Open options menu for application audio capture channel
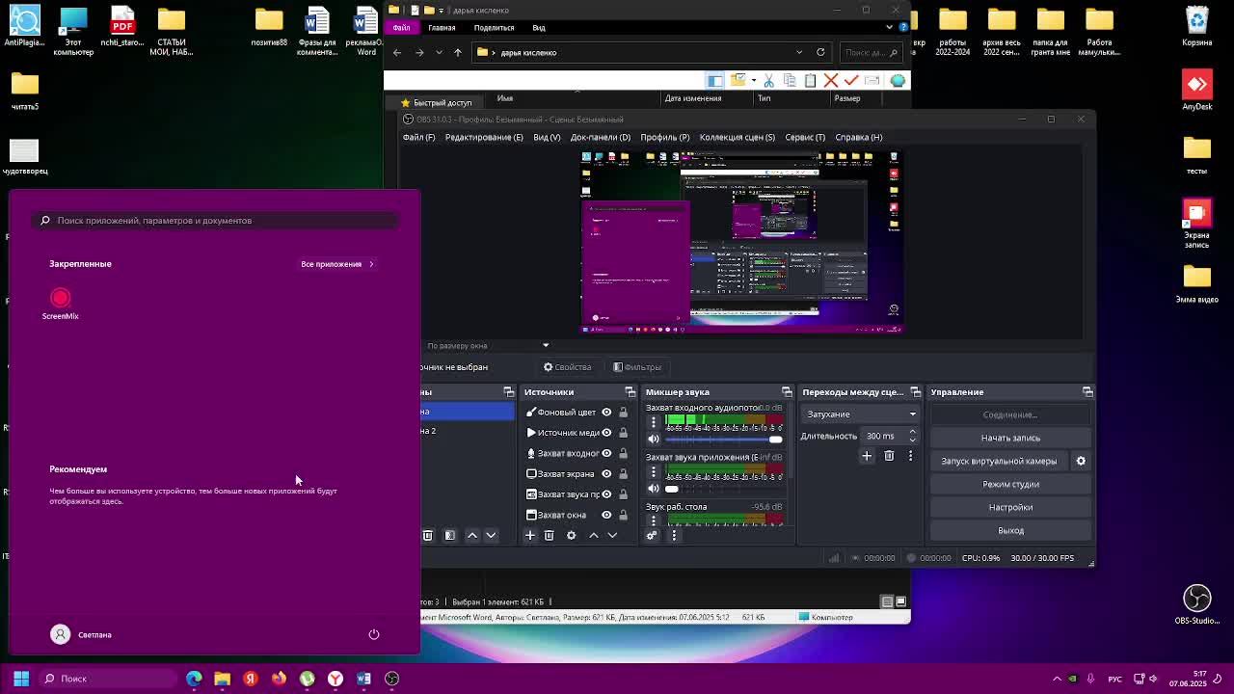 653,471
